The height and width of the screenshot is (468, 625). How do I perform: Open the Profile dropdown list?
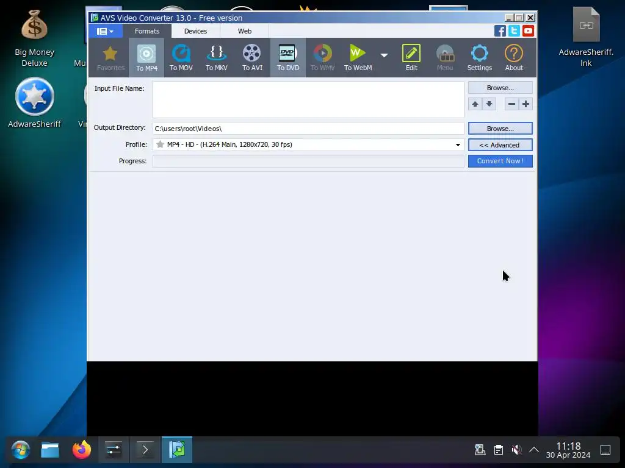(458, 145)
